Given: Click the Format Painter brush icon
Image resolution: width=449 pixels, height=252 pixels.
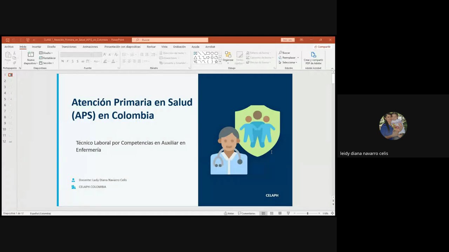Looking at the screenshot, I should tap(14, 63).
